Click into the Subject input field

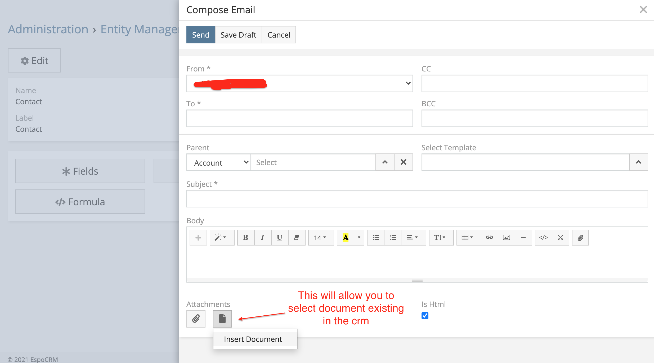tap(417, 199)
